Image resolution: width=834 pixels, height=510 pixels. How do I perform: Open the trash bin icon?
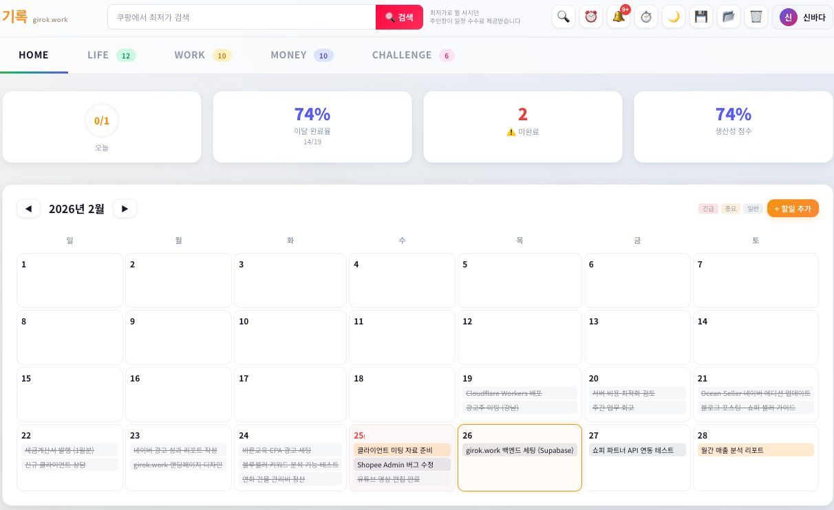pos(756,16)
